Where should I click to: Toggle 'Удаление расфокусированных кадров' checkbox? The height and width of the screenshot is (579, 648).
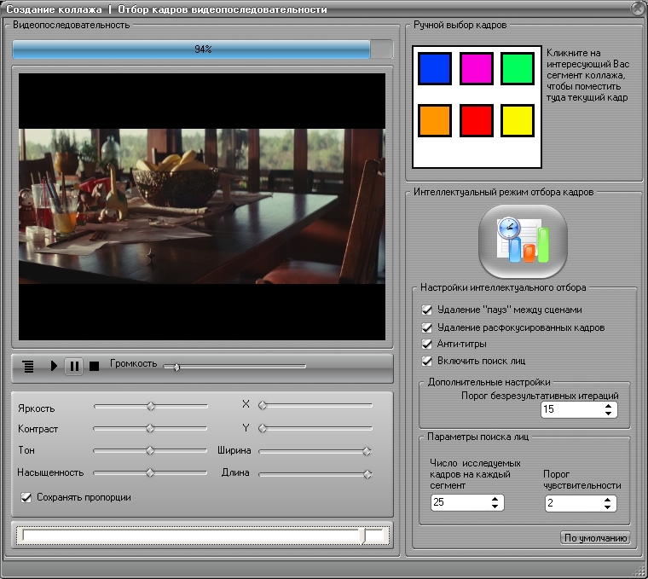(427, 327)
